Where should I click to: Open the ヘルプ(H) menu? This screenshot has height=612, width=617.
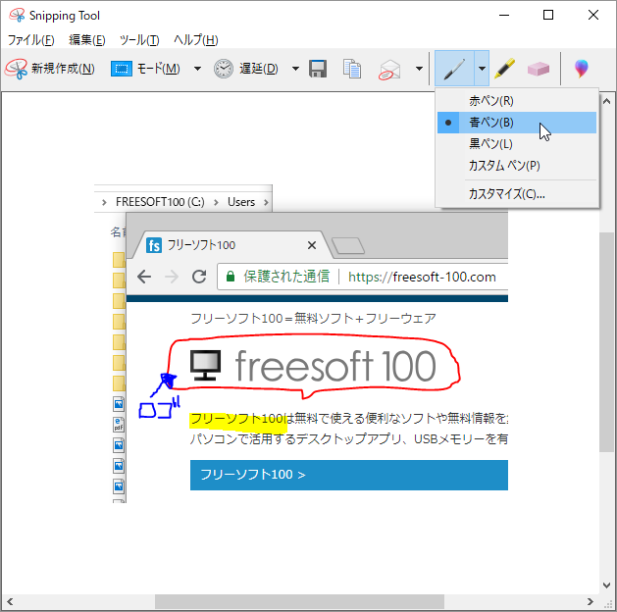(x=196, y=40)
